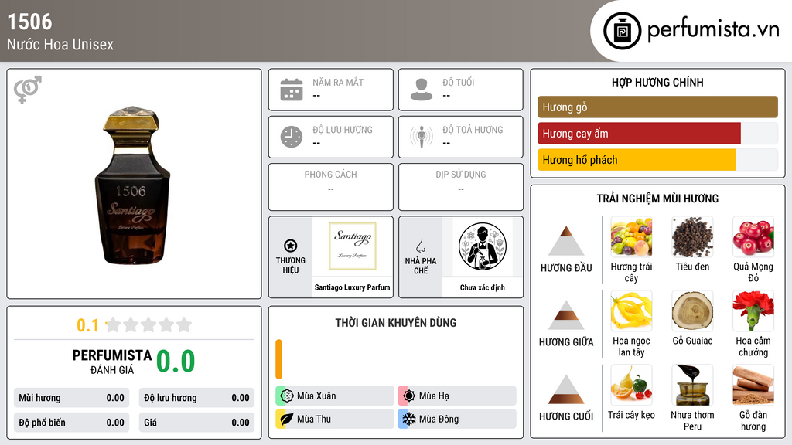The width and height of the screenshot is (792, 445).
Task: Click the orange recommended-time bar
Action: (278, 358)
